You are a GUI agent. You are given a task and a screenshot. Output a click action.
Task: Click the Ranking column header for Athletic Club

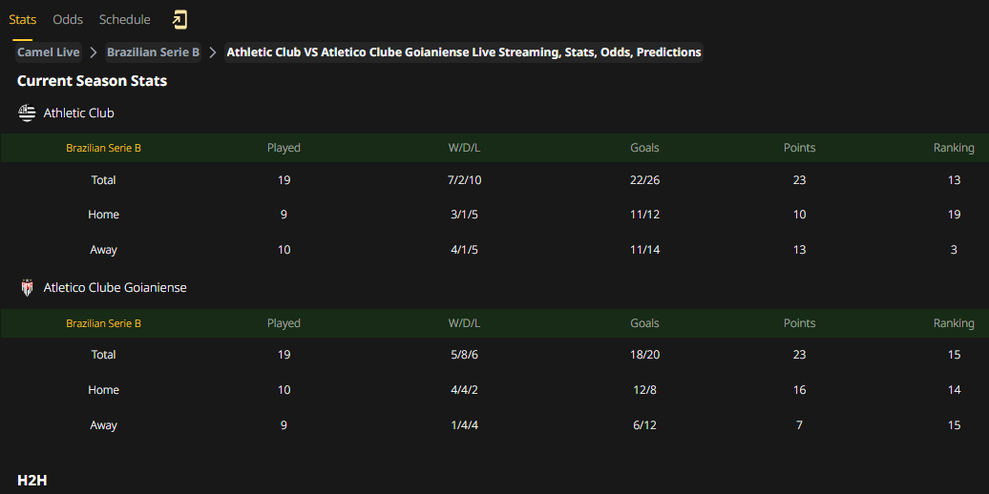954,148
